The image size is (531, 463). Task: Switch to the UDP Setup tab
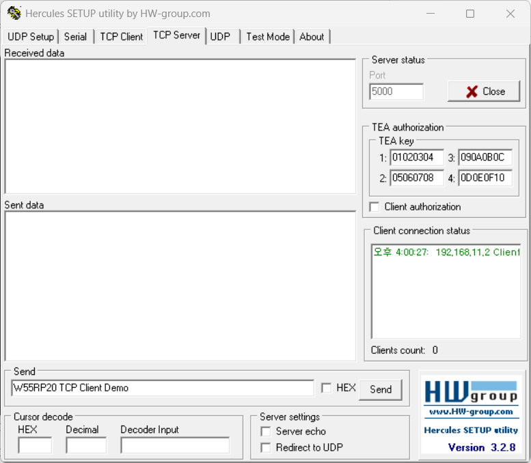tap(31, 37)
